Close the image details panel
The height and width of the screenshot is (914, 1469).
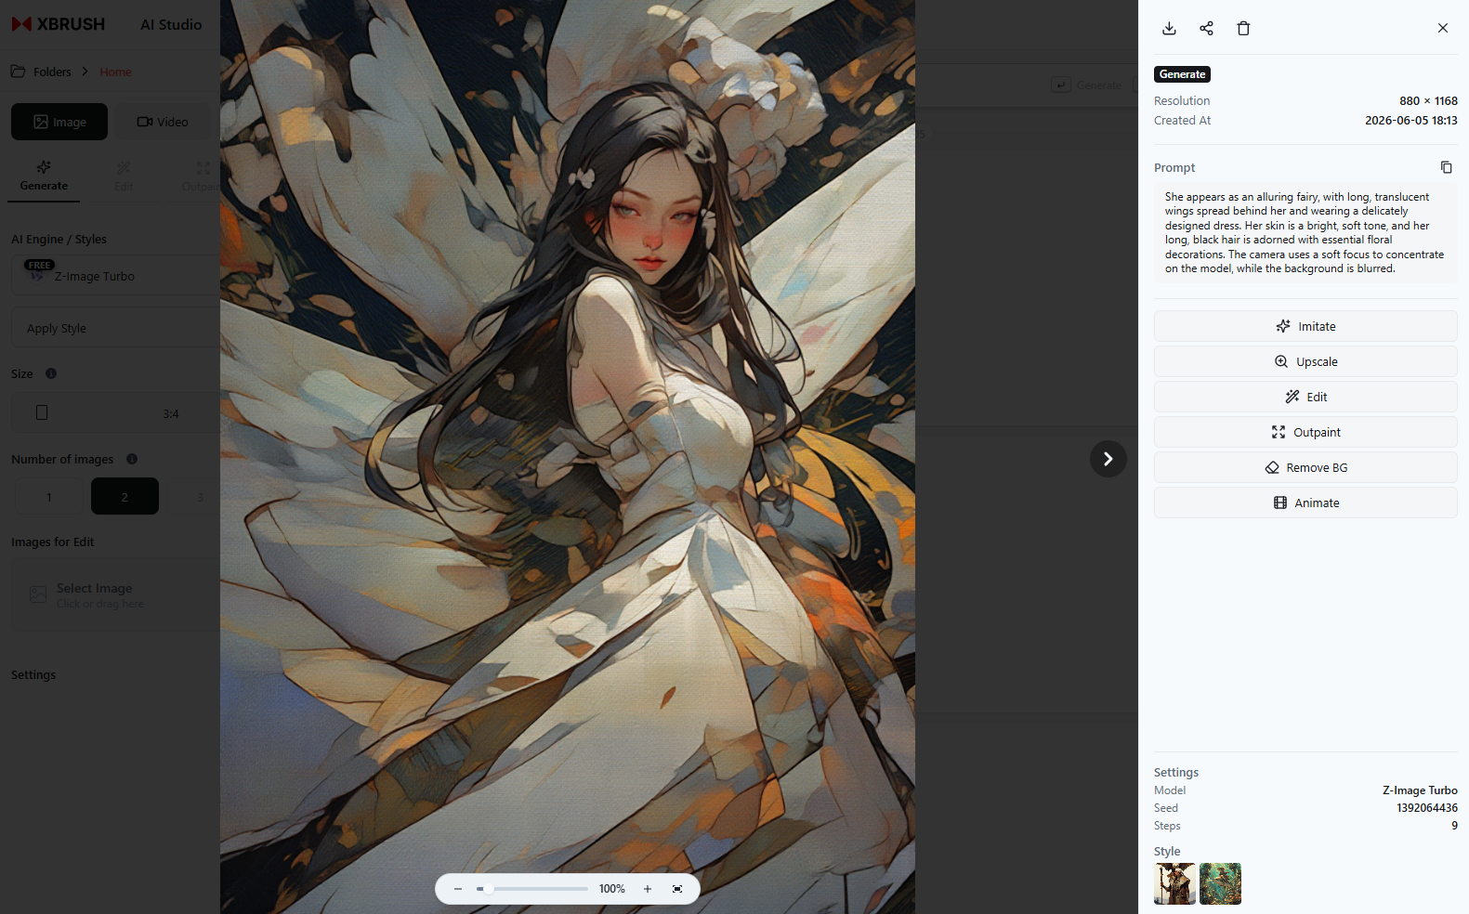coord(1443,28)
